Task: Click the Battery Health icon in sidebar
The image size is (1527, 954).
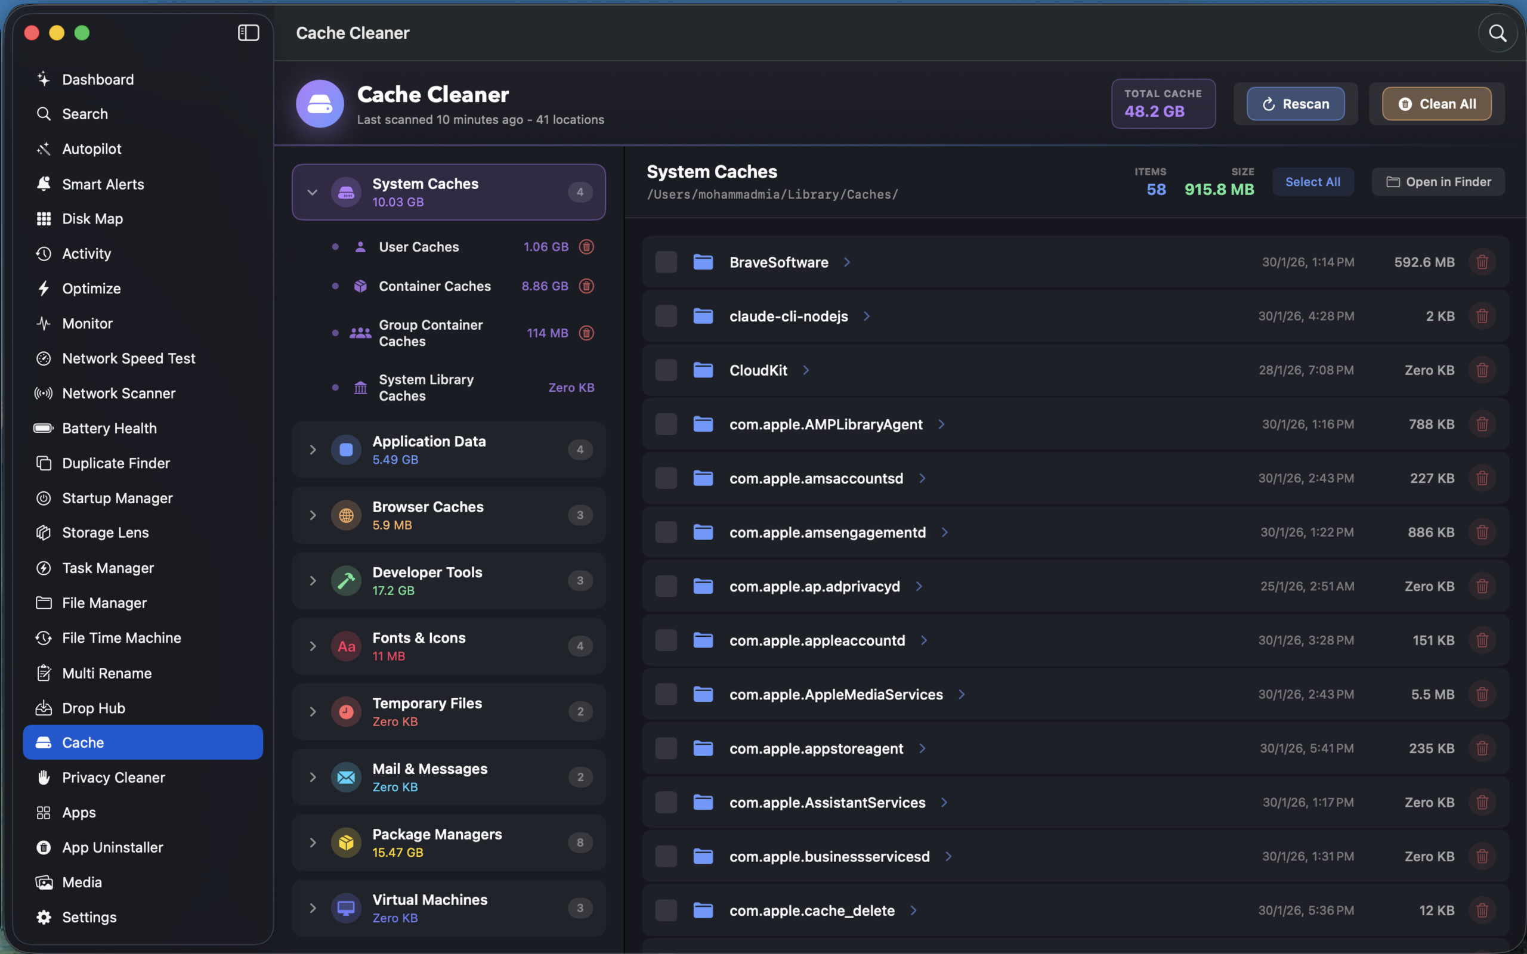Action: (x=44, y=428)
